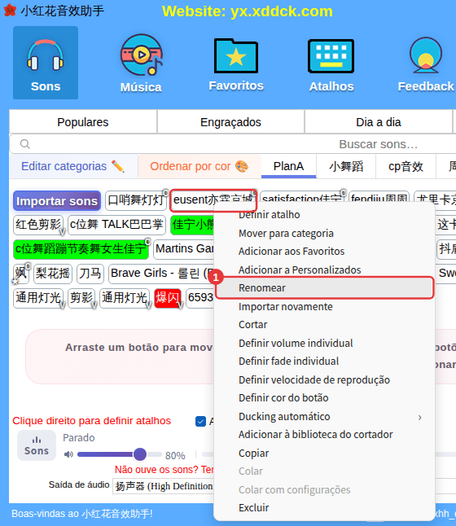456x526 pixels.
Task: Click the Sons equalizer button near Parado
Action: pos(37,445)
